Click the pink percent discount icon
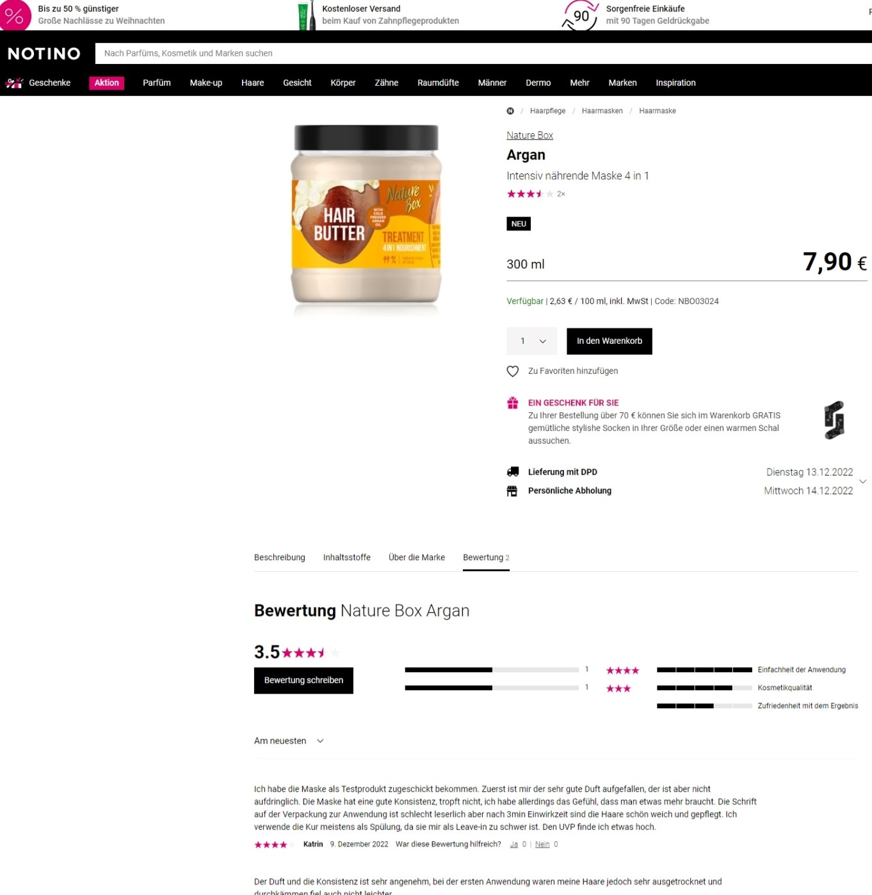This screenshot has height=895, width=872. [x=14, y=15]
